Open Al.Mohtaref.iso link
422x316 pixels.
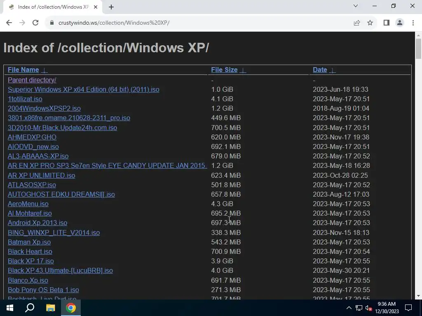(x=30, y=213)
